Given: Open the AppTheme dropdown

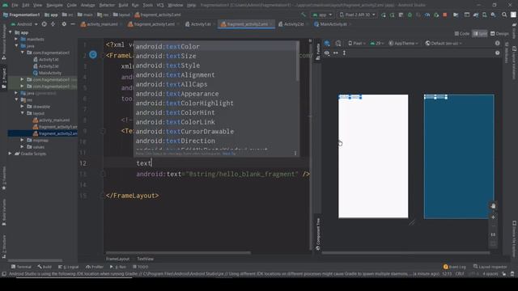Looking at the screenshot, I should [x=403, y=43].
